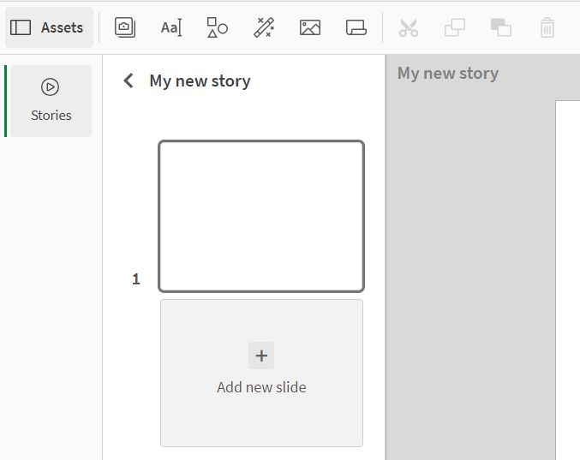The height and width of the screenshot is (460, 580).
Task: Click the Delete trash can icon
Action: 547,27
